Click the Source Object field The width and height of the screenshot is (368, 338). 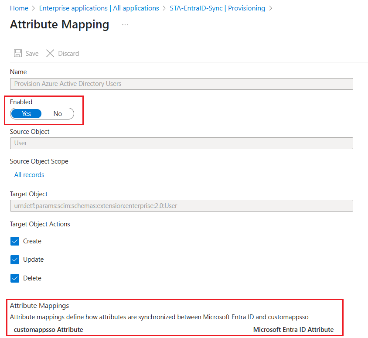(181, 143)
